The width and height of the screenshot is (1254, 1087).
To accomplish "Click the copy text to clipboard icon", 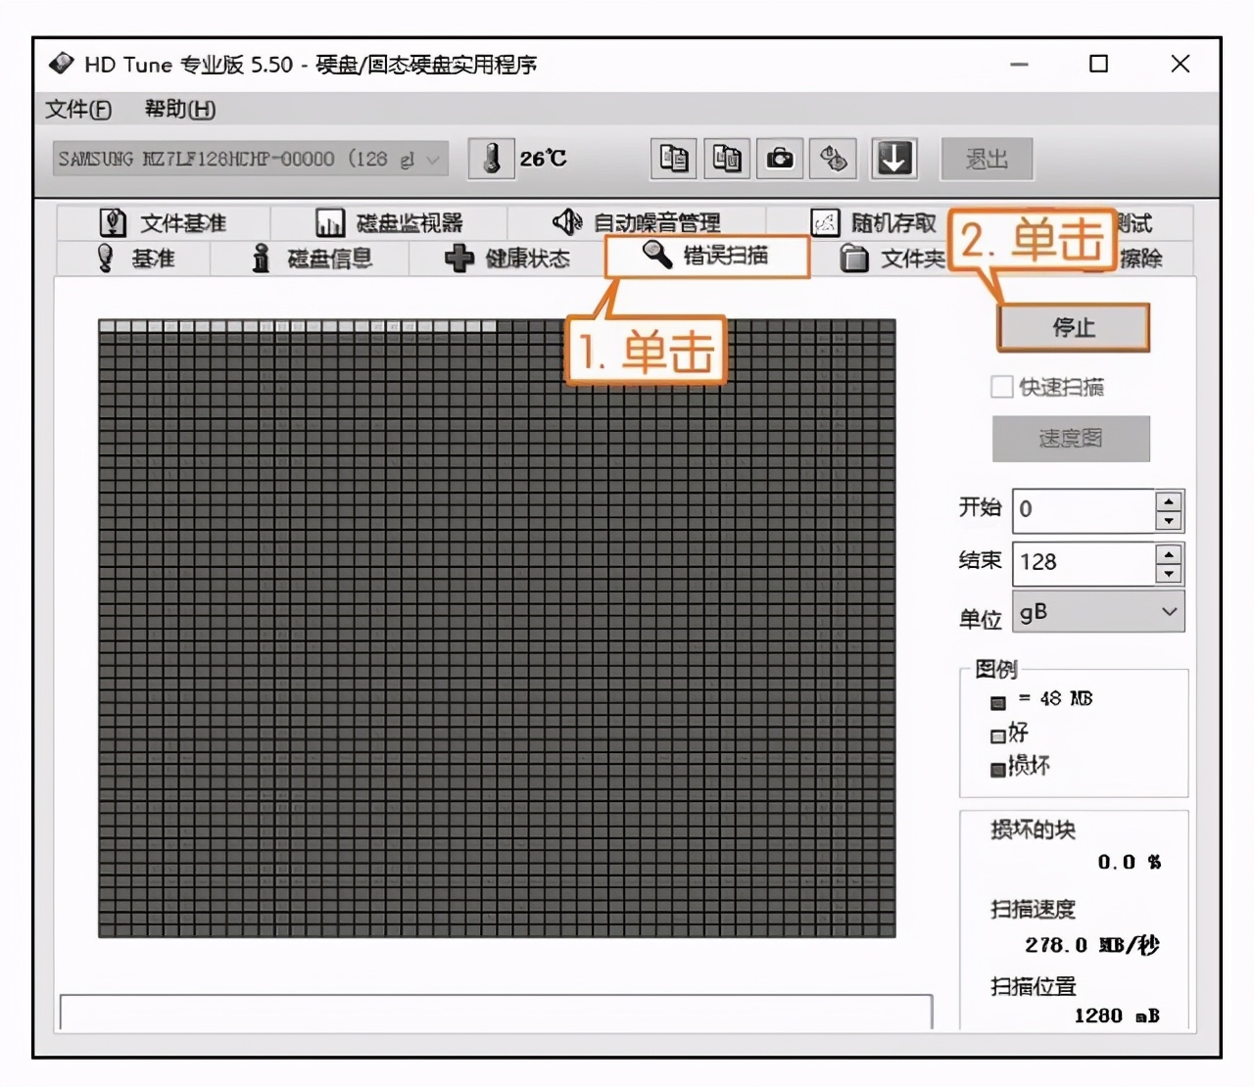I will [674, 159].
